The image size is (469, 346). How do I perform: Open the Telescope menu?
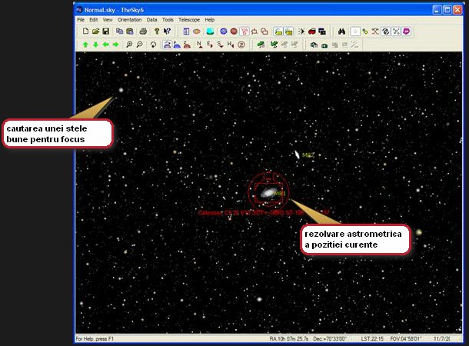pos(189,19)
